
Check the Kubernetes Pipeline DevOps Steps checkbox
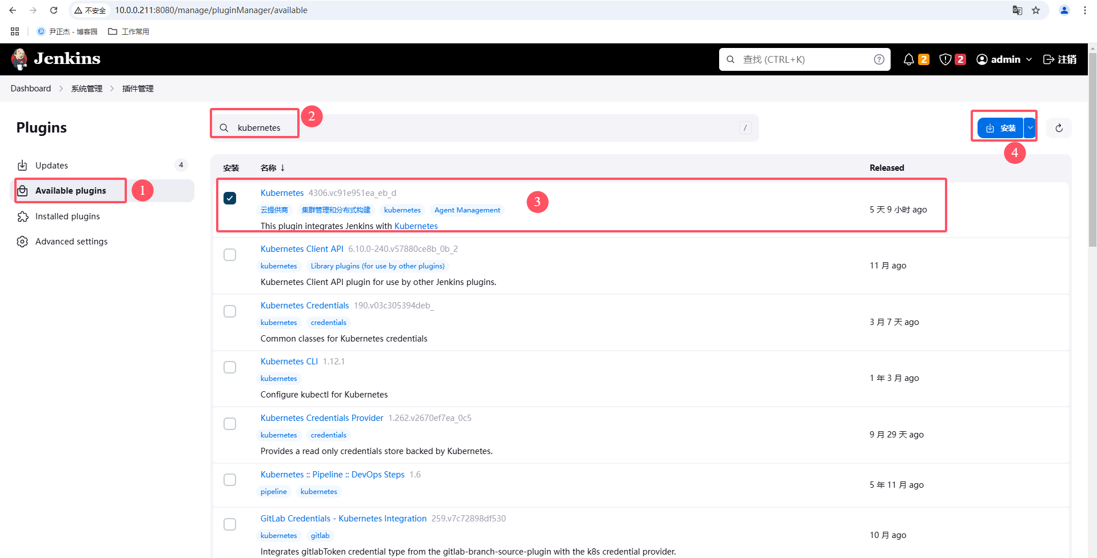230,480
